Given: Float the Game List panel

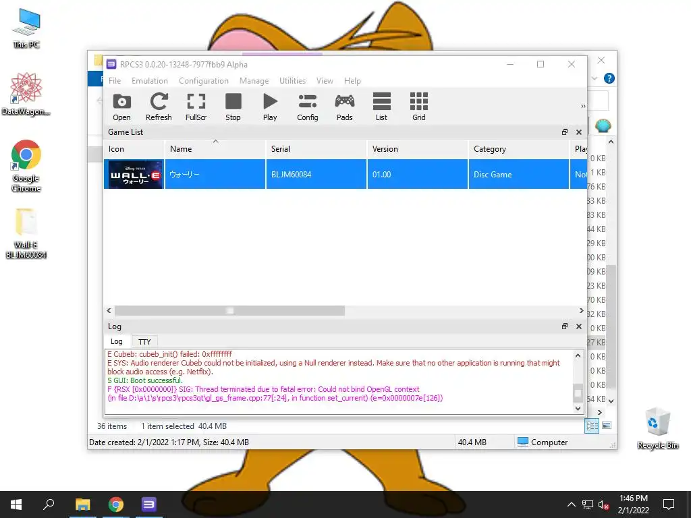Looking at the screenshot, I should coord(565,132).
